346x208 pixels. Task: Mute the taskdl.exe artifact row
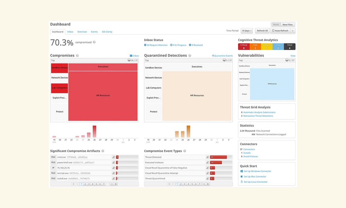click(113, 179)
